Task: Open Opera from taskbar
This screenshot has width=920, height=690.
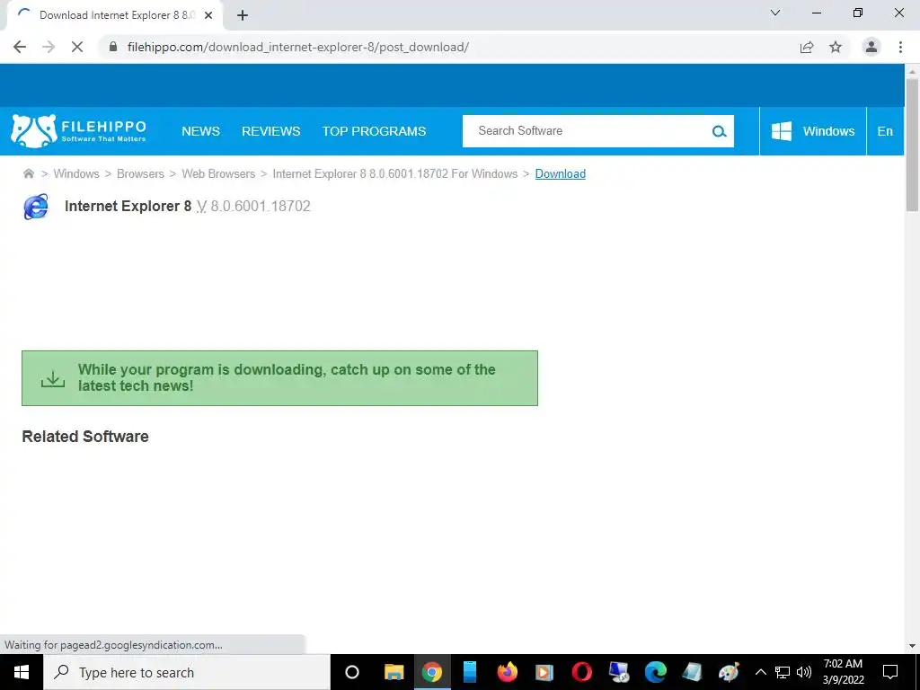Action: (x=582, y=672)
